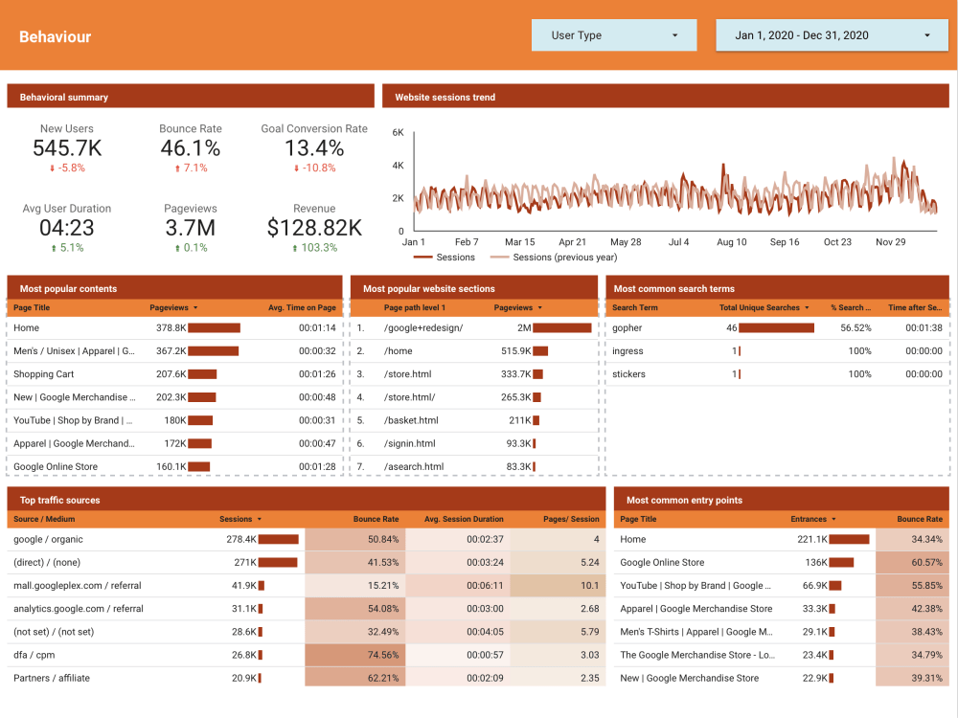Click the /signin.html section row

474,444
